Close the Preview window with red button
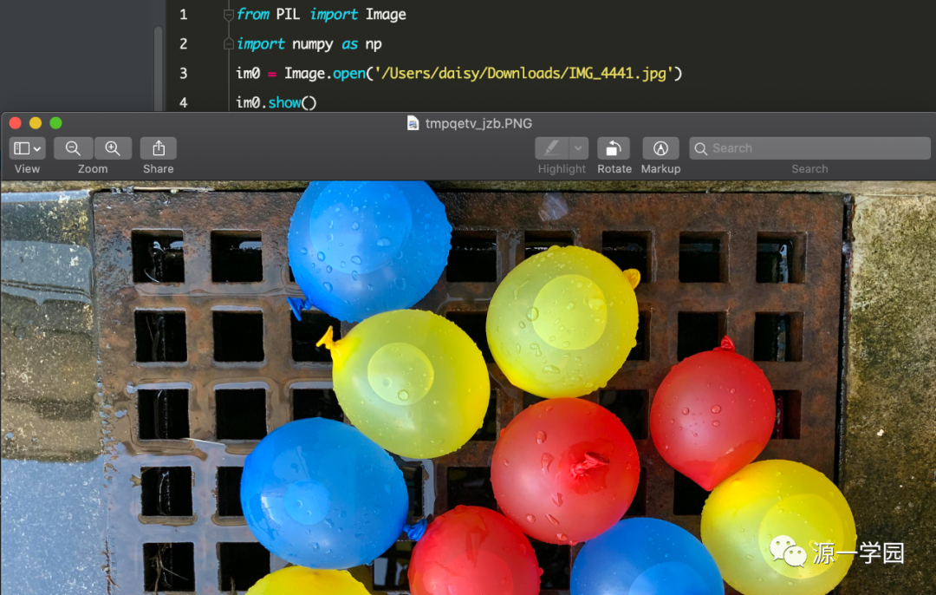 point(16,123)
